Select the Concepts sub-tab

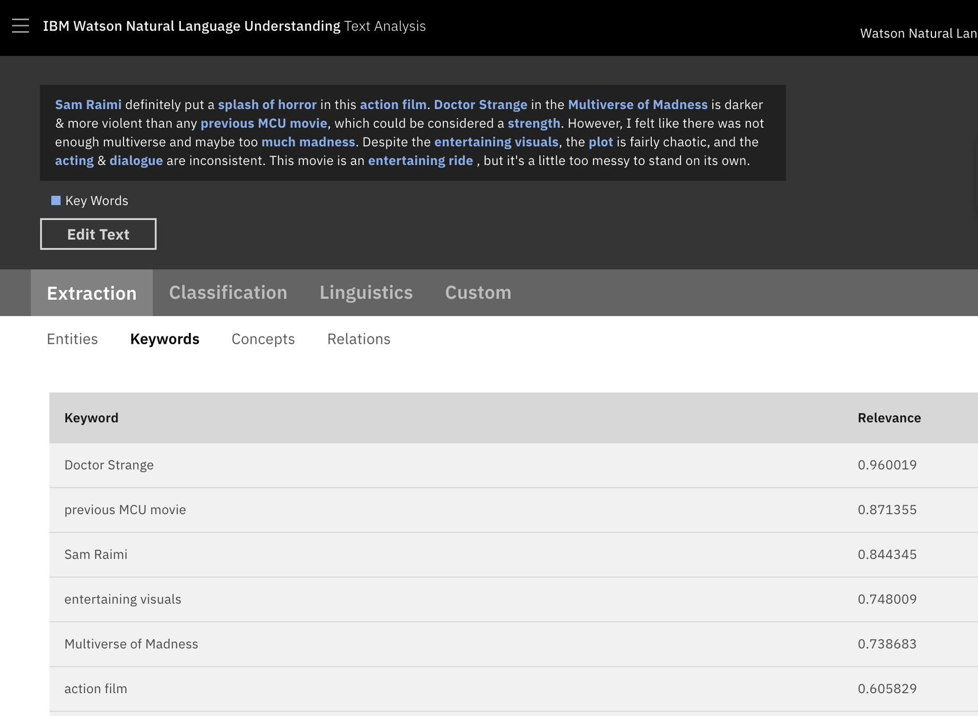click(263, 339)
